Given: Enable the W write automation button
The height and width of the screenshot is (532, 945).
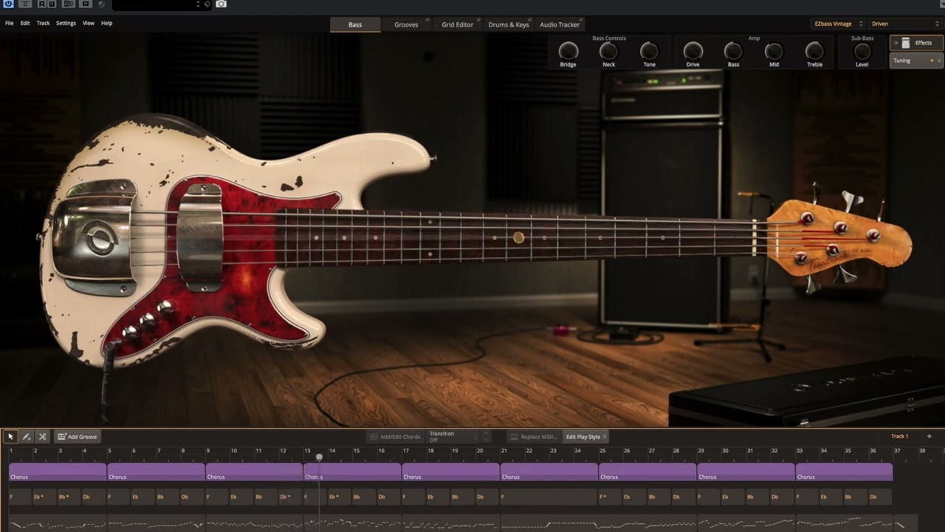Looking at the screenshot, I should 52,4.
